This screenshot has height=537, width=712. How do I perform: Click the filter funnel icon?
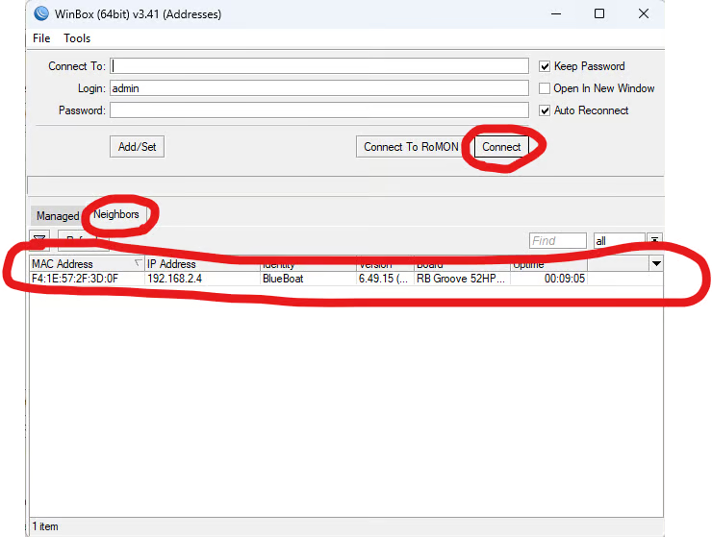click(x=39, y=240)
